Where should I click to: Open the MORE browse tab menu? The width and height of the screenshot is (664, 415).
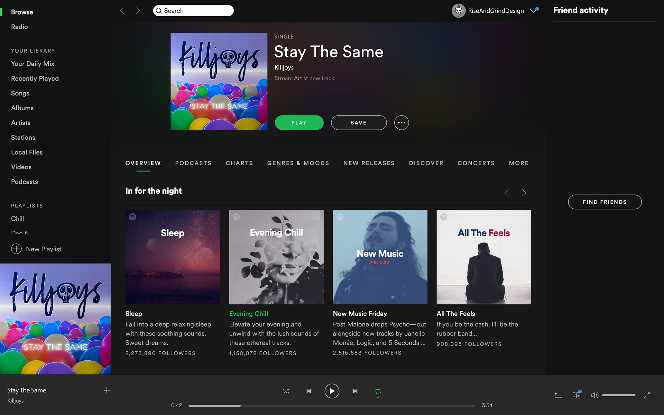click(519, 163)
